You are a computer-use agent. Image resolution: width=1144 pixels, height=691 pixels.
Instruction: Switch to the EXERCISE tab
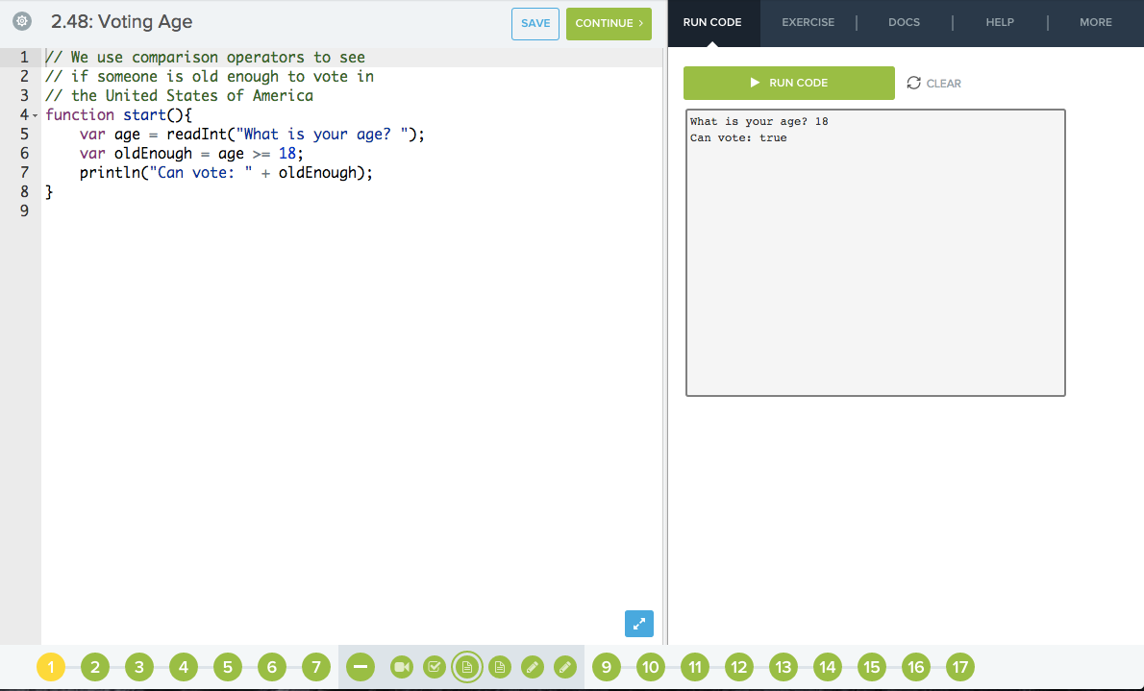click(808, 22)
